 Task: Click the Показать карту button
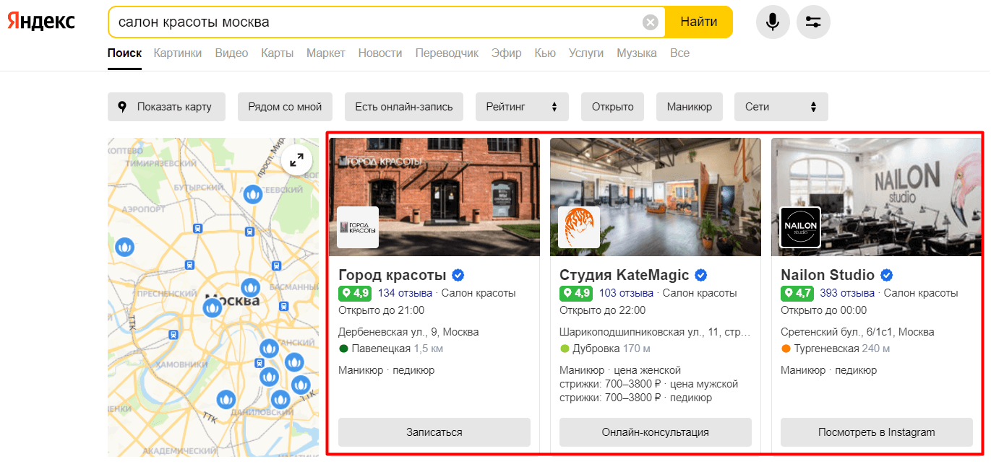166,107
